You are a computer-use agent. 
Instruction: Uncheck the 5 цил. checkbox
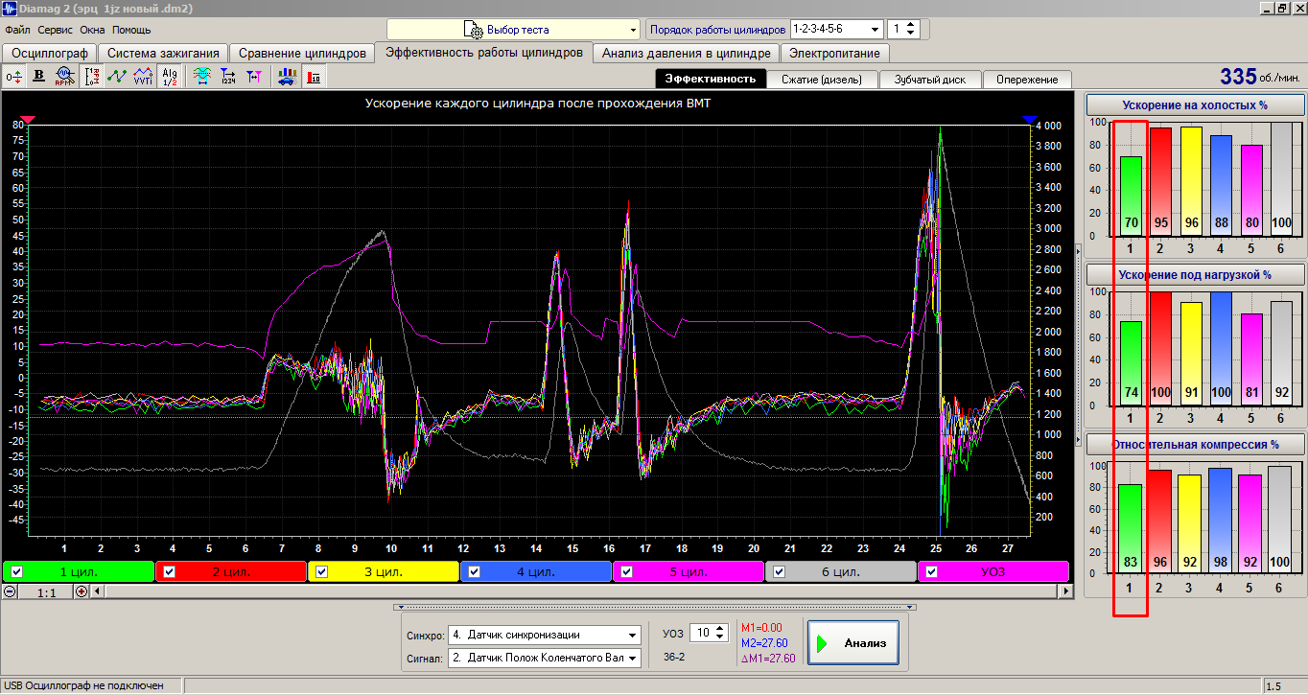(626, 571)
